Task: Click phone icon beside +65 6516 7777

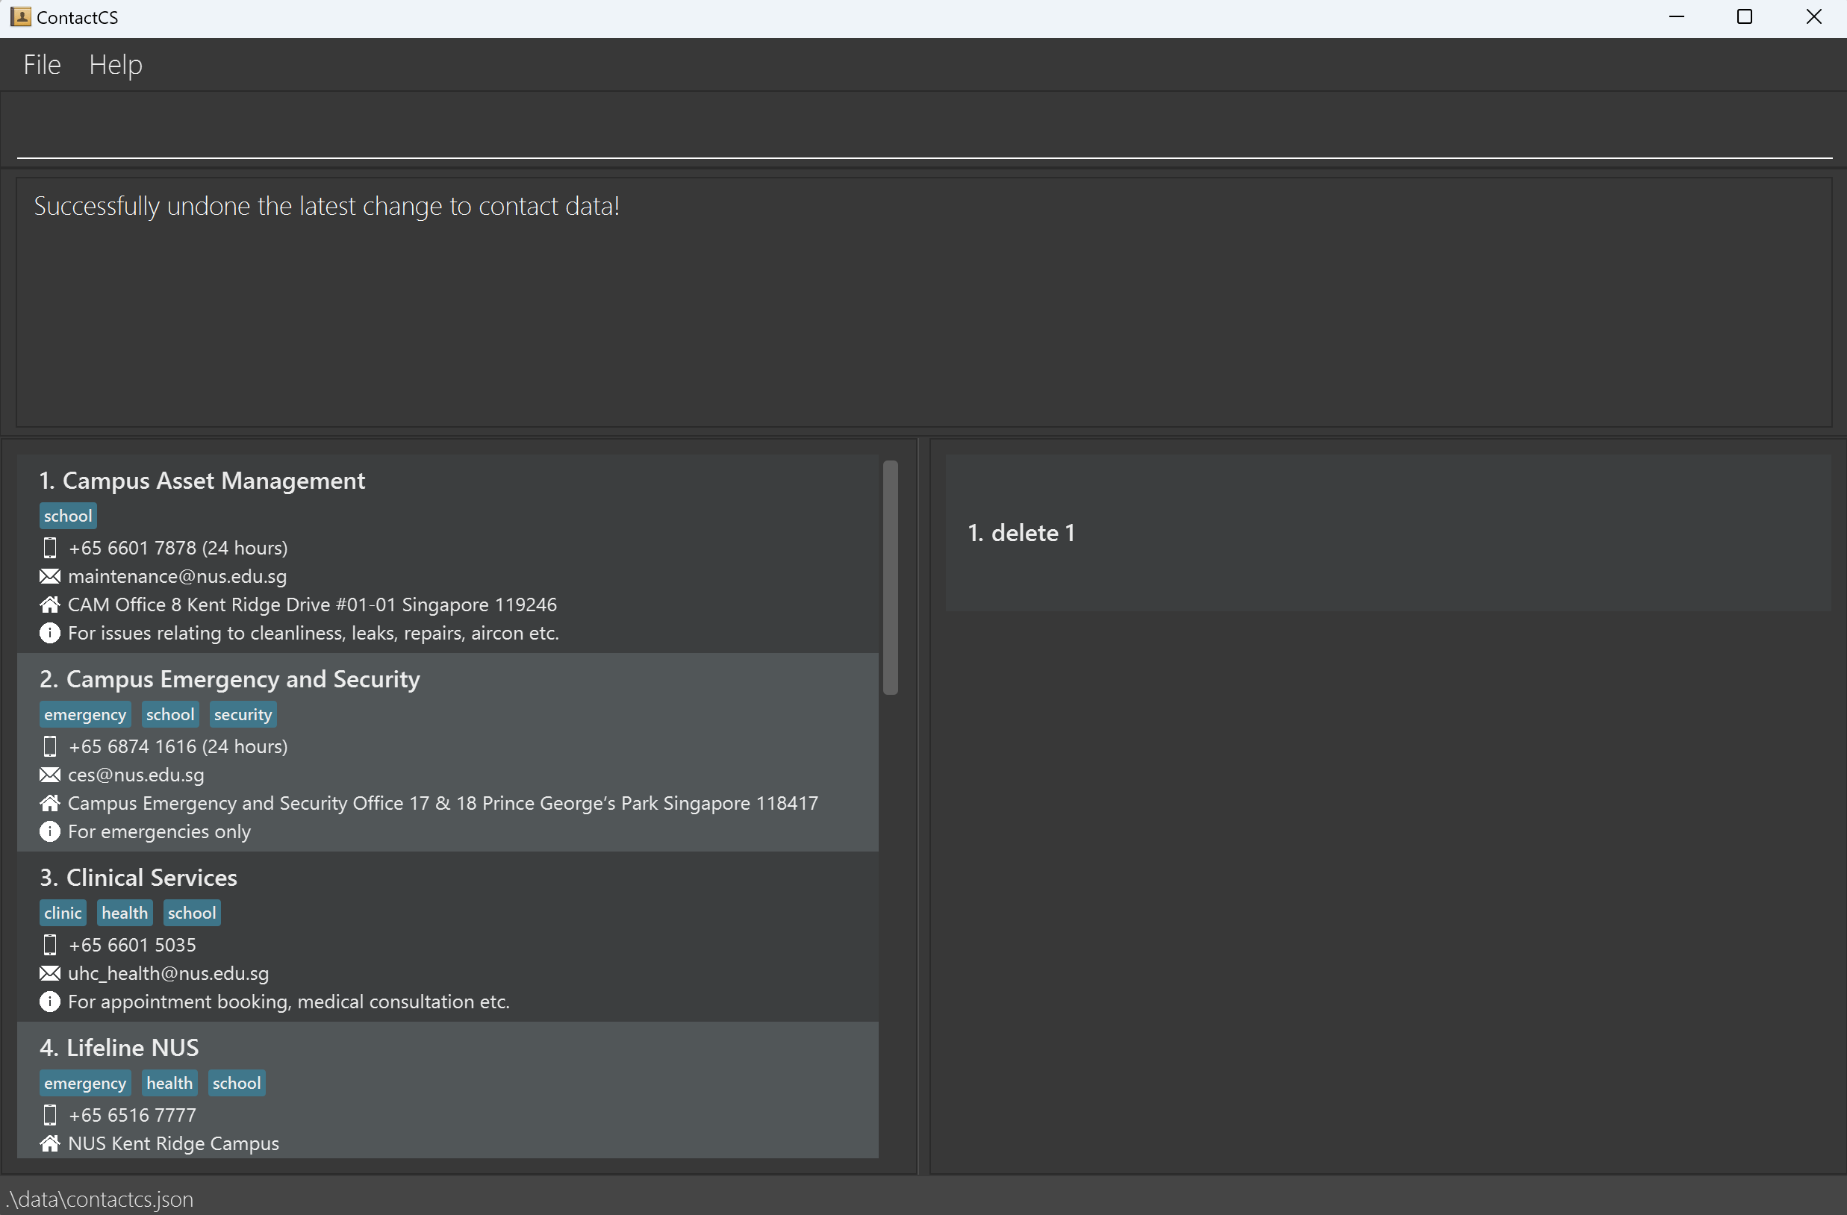Action: 50,1115
